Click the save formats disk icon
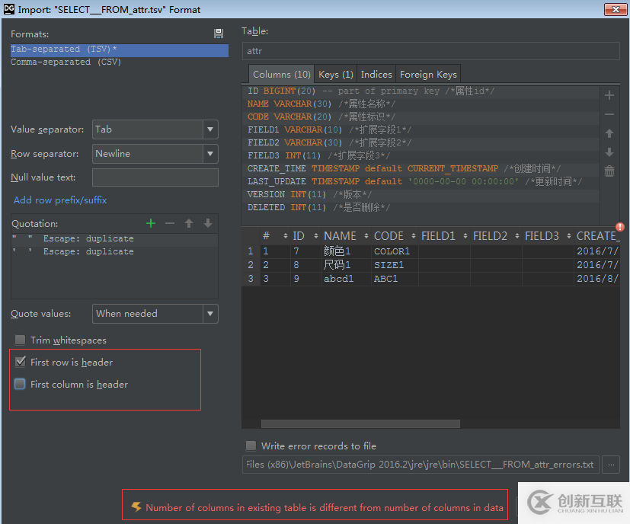This screenshot has height=524, width=630. point(219,34)
